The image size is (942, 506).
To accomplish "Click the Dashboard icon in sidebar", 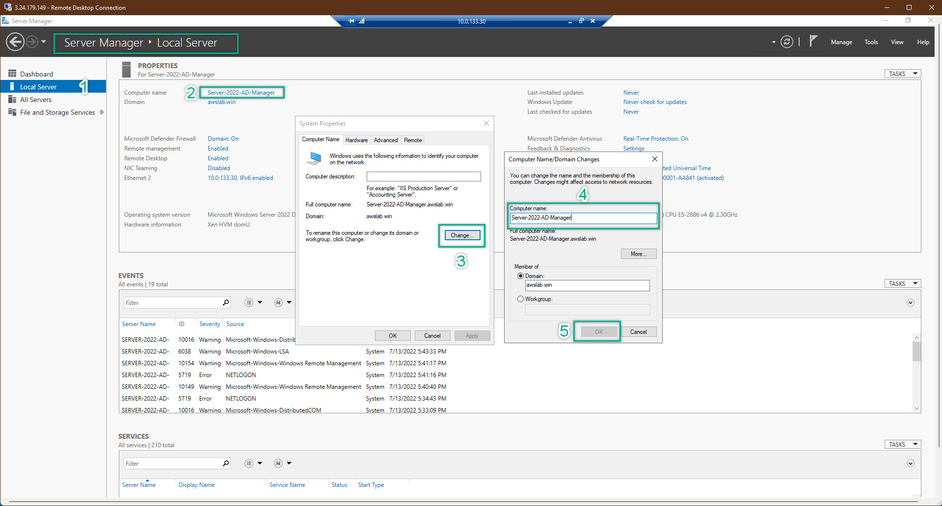I will [x=12, y=74].
